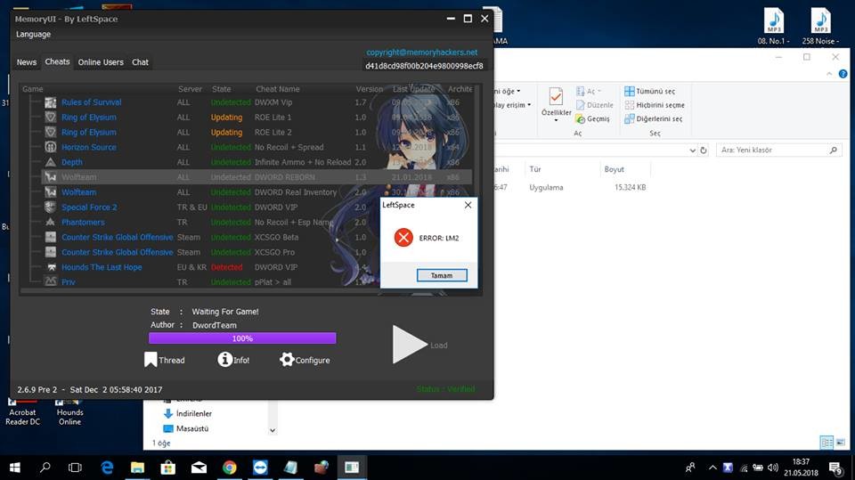The width and height of the screenshot is (855, 480).
Task: Click Diğerlerini seç in Explorer ribbon
Action: [653, 118]
